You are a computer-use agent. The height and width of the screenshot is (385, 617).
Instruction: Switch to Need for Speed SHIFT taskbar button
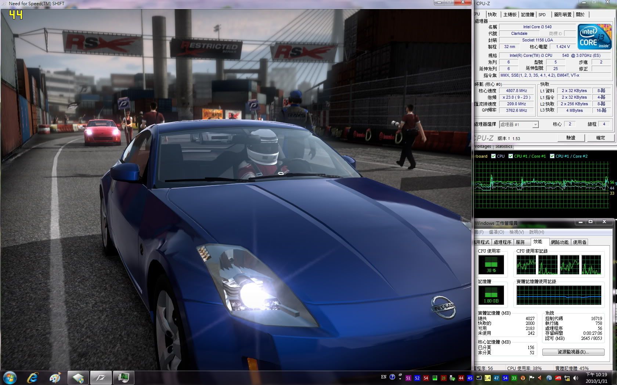tap(101, 377)
